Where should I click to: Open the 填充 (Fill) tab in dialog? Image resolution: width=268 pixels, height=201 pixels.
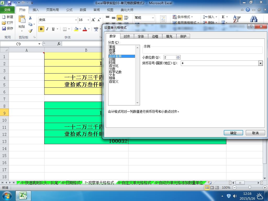click(x=169, y=36)
